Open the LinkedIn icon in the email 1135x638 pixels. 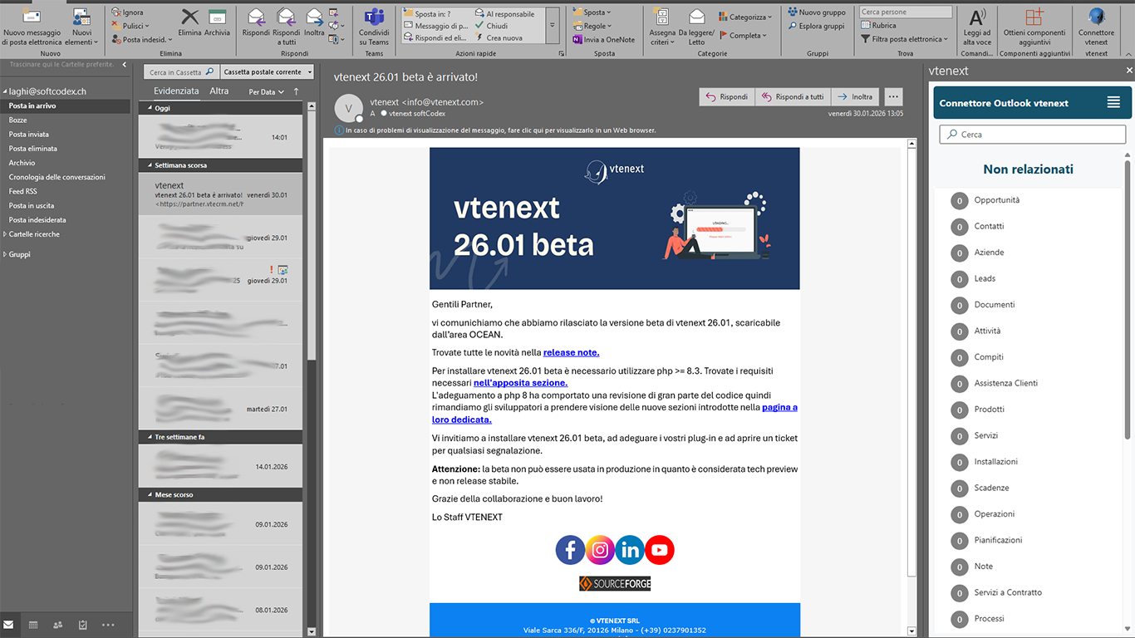630,550
